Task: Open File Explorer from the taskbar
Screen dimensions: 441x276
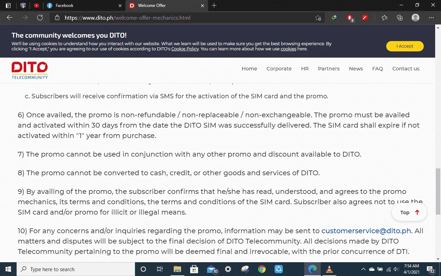Action: point(177,269)
